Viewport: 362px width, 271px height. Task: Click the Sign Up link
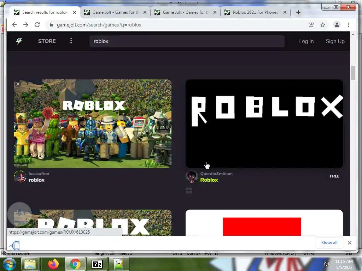(335, 41)
